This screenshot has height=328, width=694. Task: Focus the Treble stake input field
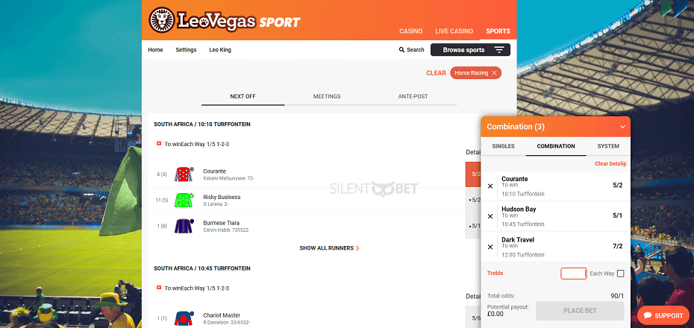pyautogui.click(x=574, y=274)
